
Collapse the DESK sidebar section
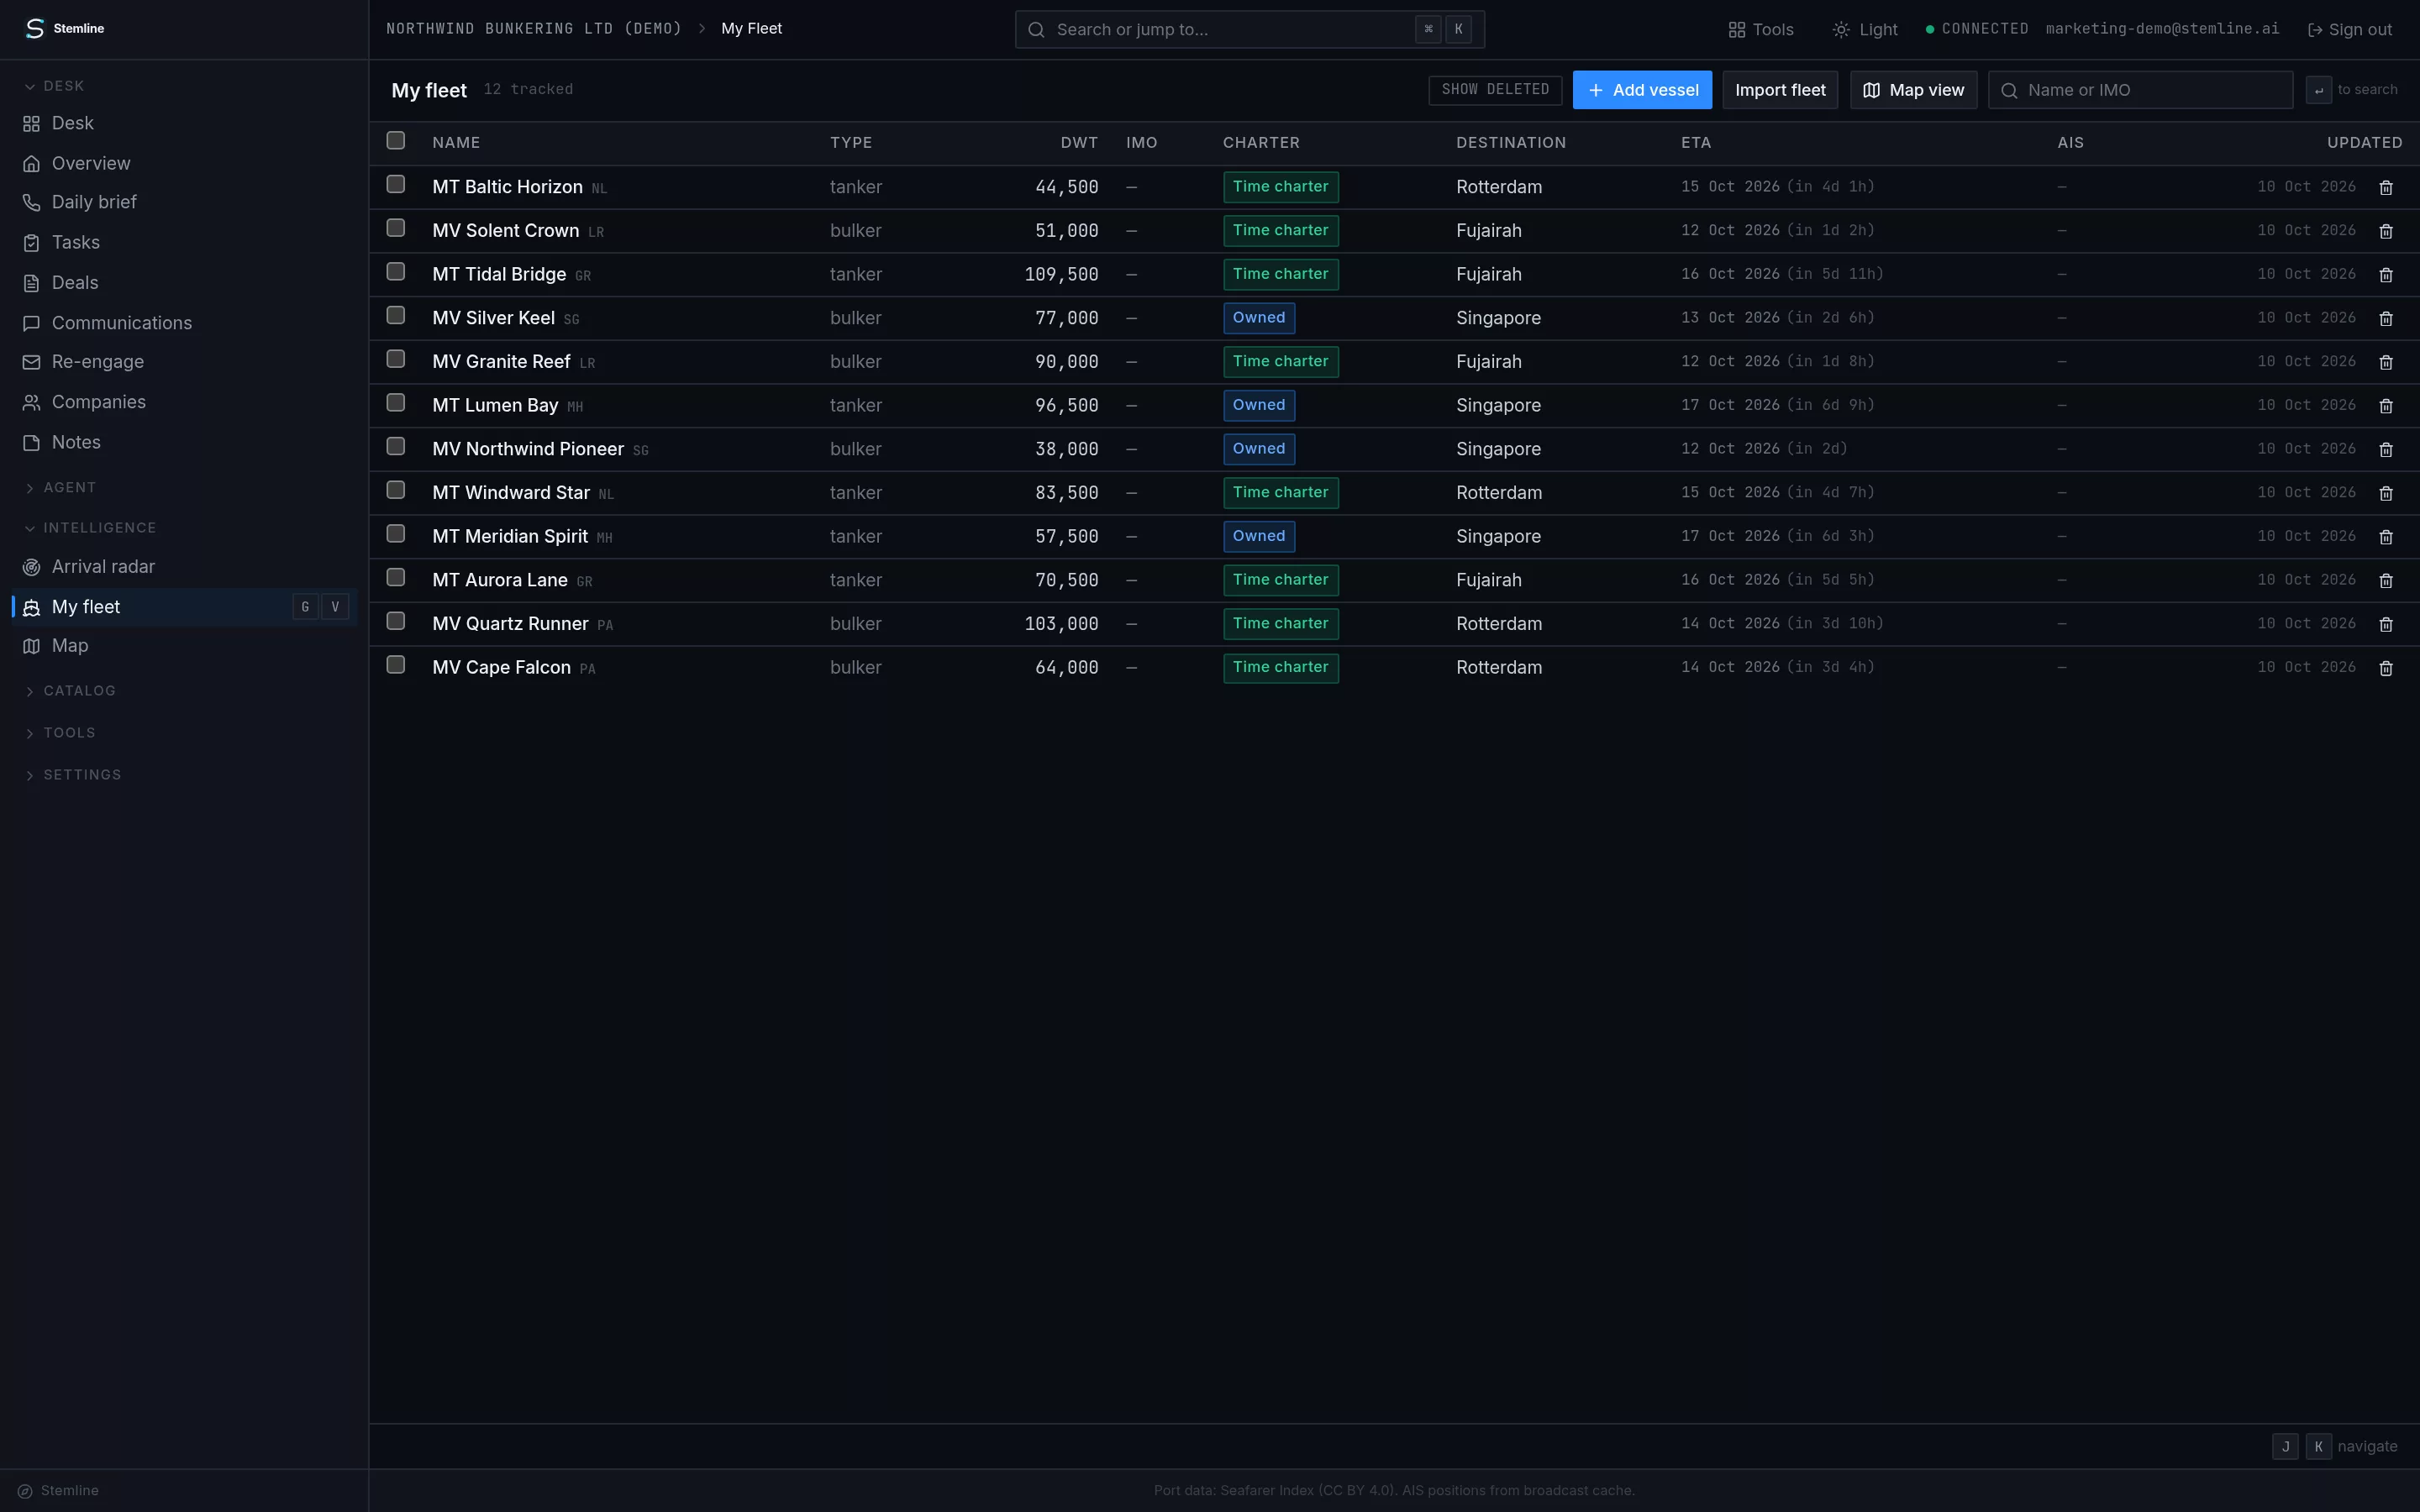pyautogui.click(x=54, y=86)
